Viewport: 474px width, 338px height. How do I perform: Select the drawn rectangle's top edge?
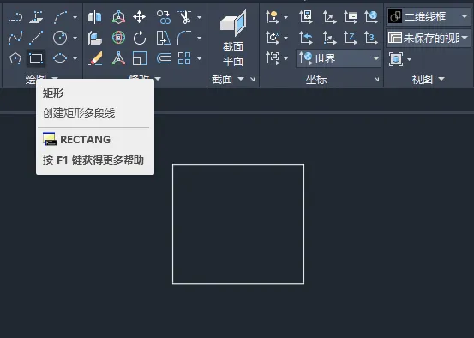(x=238, y=165)
